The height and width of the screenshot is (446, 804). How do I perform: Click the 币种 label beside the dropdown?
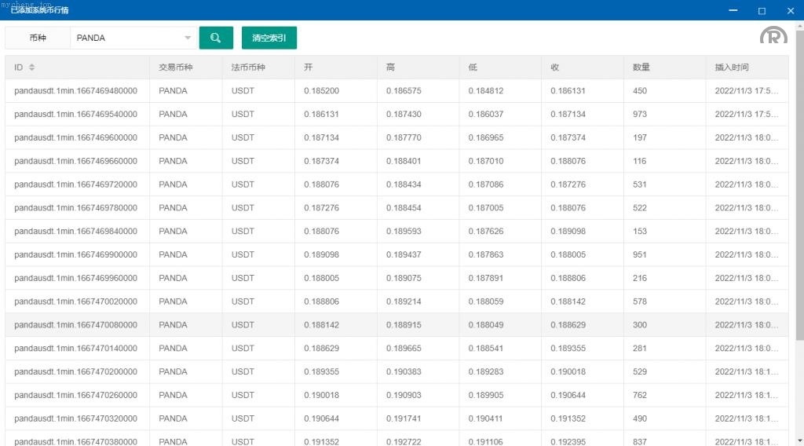[x=38, y=38]
